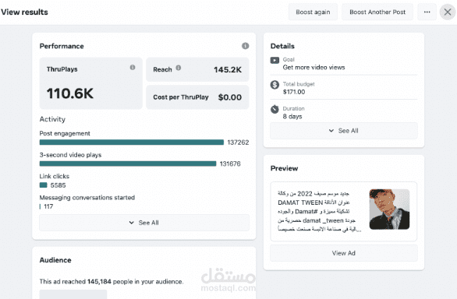457x299 pixels.
Task: Expand See All under Activity
Action: tap(144, 223)
